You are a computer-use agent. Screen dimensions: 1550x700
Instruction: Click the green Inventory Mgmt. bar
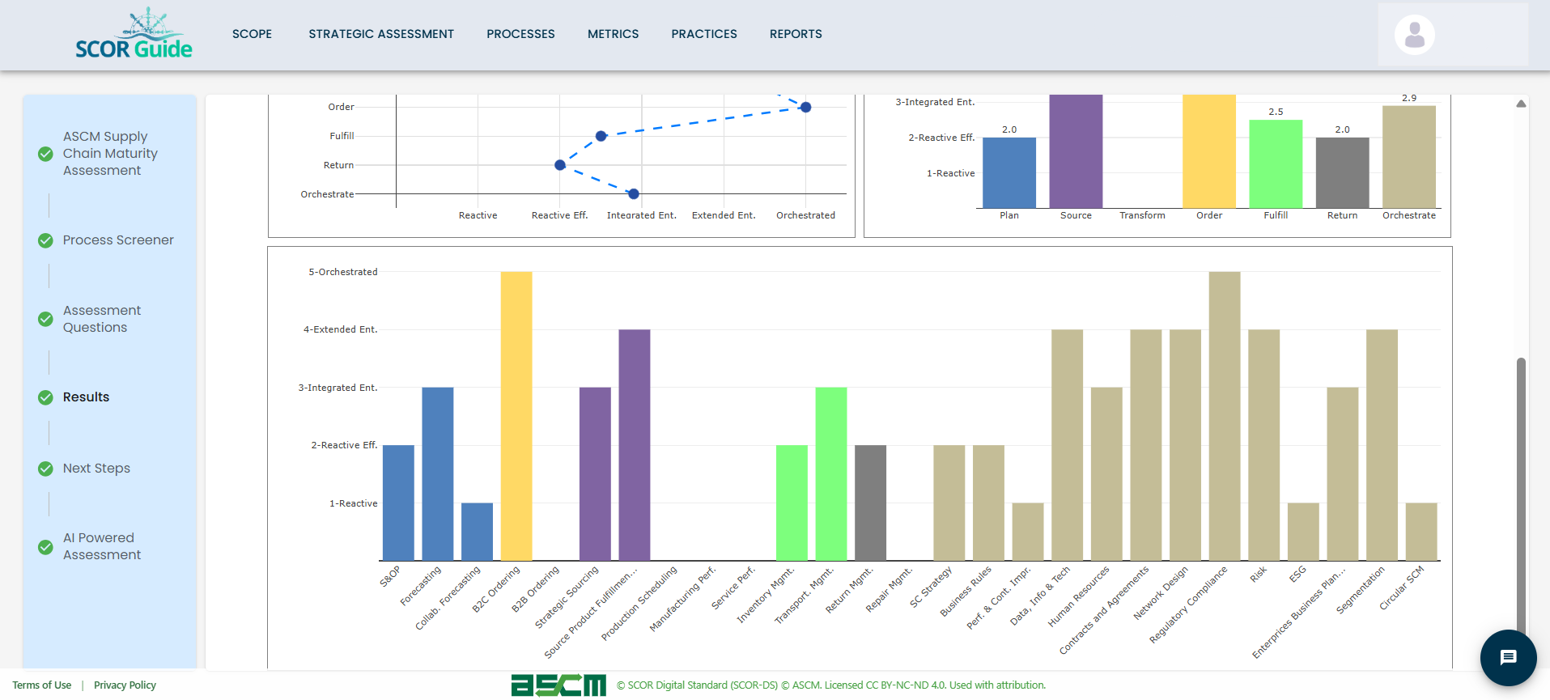click(x=792, y=503)
